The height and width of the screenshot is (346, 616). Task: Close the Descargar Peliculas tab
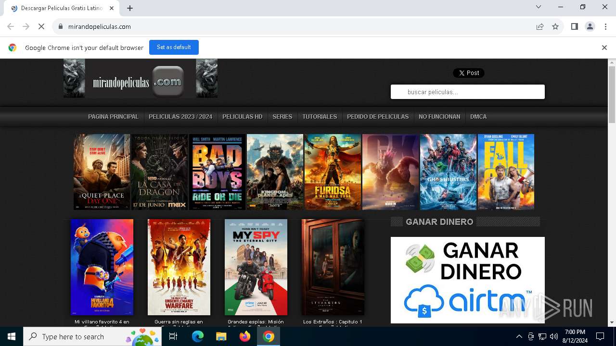[112, 8]
